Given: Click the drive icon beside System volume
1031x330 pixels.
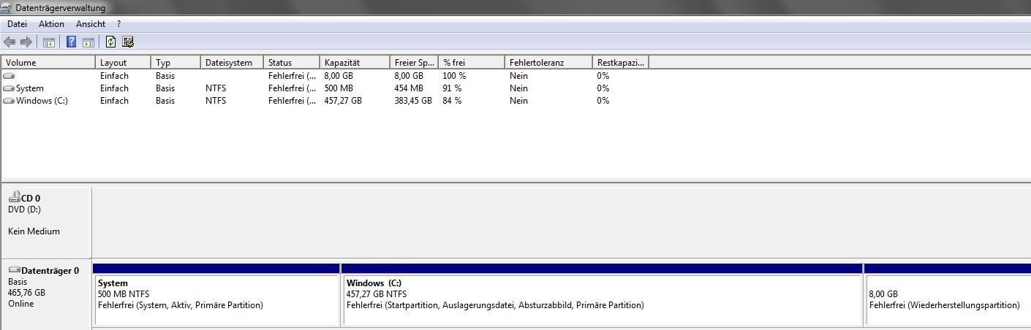Looking at the screenshot, I should pos(9,88).
